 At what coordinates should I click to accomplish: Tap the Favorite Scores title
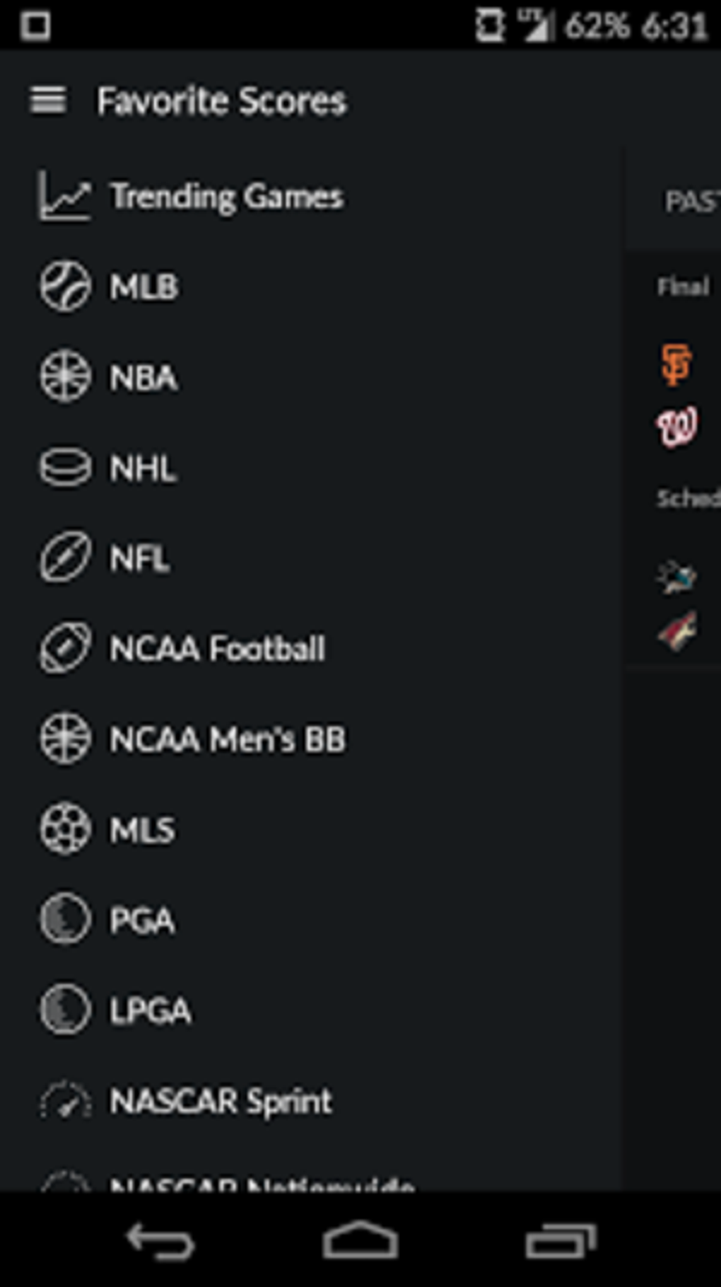(221, 100)
